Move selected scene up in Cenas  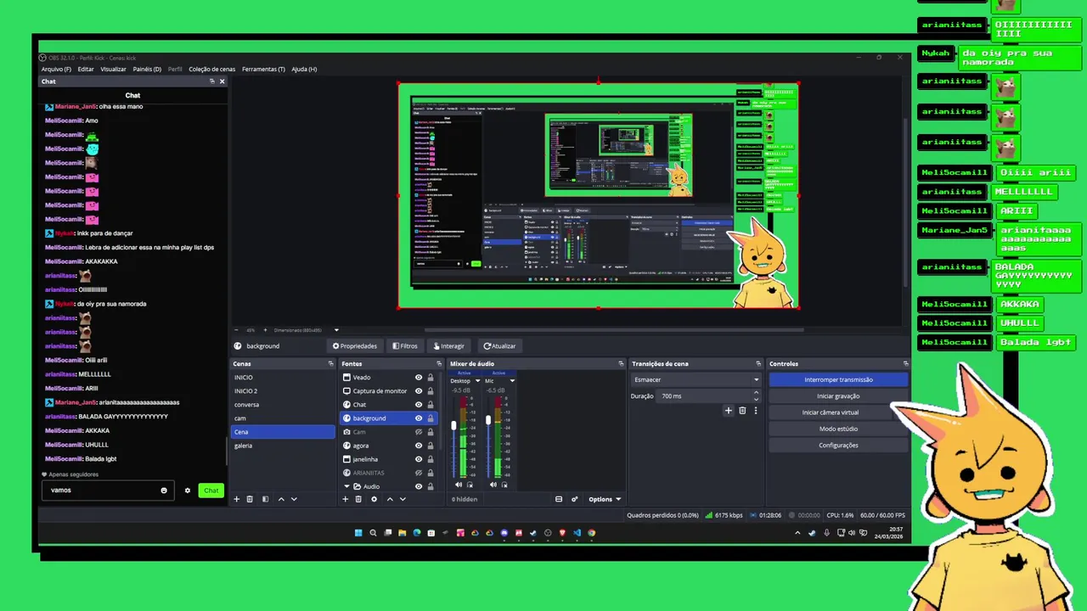click(281, 499)
